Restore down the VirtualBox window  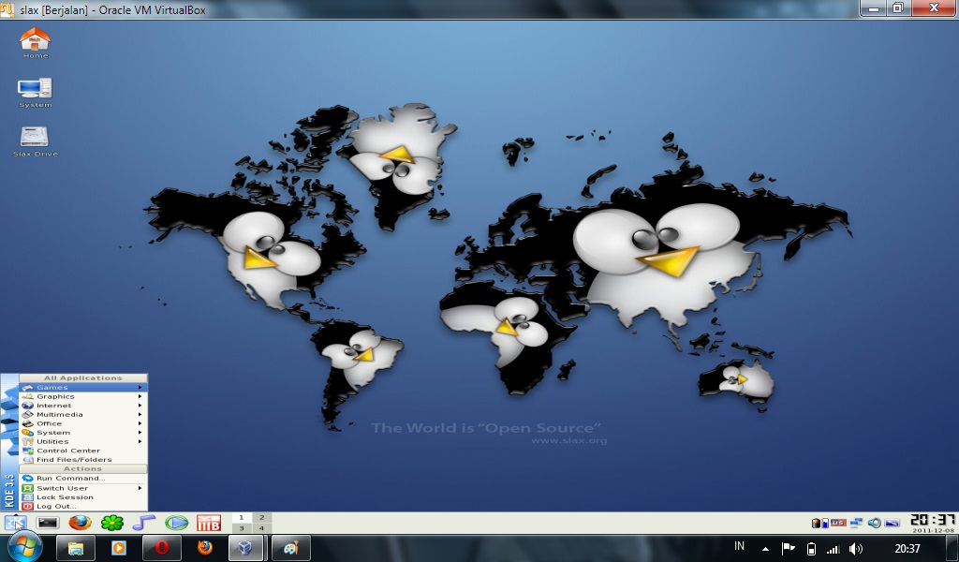[x=898, y=7]
